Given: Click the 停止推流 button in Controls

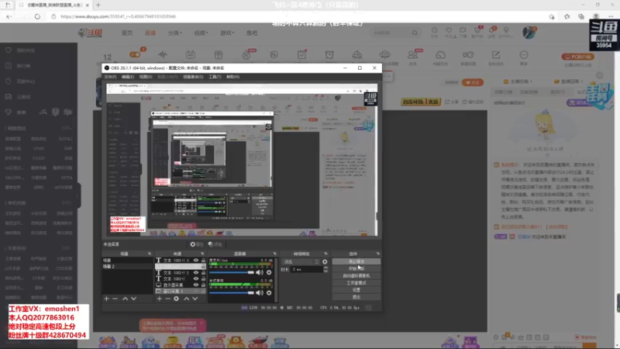Looking at the screenshot, I should coord(356,261).
